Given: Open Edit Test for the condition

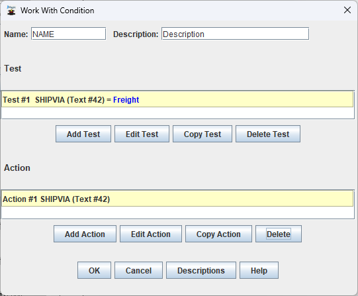Looking at the screenshot, I should 142,134.
